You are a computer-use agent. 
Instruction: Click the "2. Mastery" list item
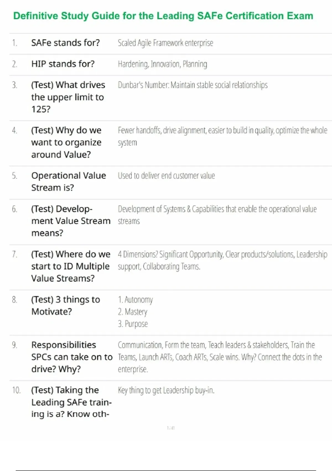(x=133, y=312)
